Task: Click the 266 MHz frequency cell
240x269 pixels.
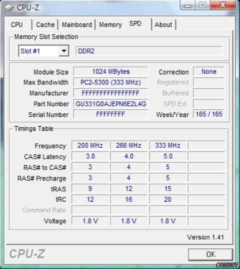Action: coord(128,146)
